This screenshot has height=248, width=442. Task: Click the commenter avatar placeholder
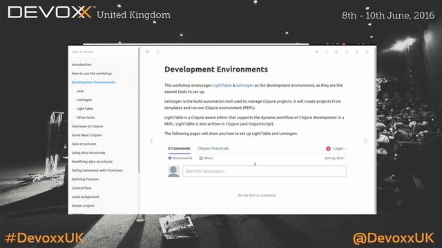[173, 172]
